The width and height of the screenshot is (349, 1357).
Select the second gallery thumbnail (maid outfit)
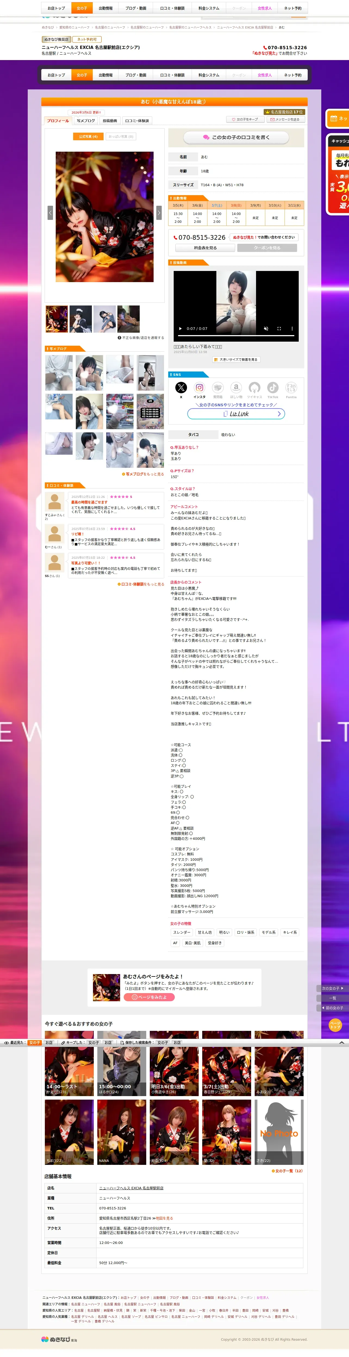pyautogui.click(x=81, y=319)
